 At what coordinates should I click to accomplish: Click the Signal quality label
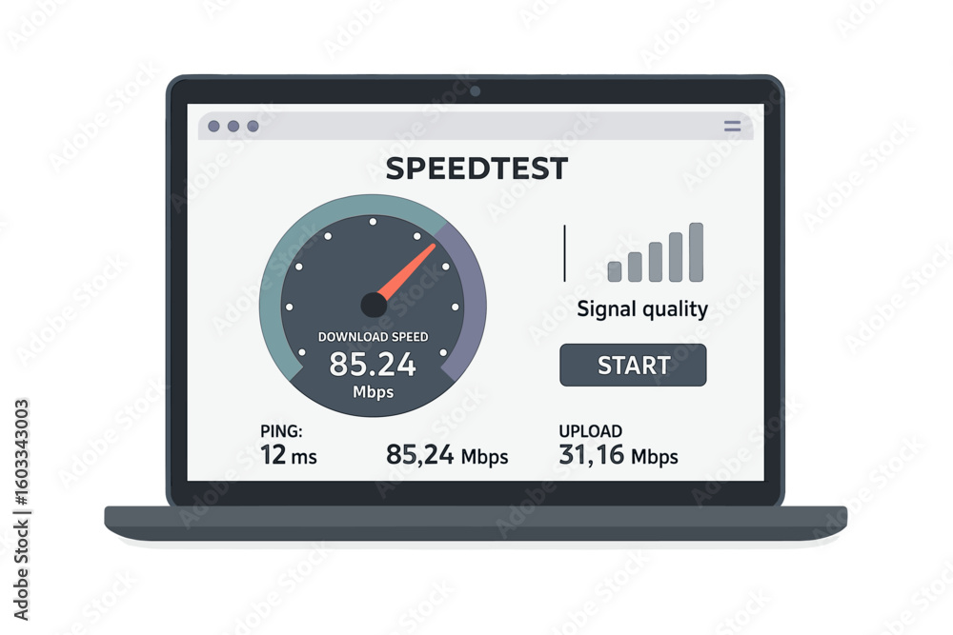642,309
